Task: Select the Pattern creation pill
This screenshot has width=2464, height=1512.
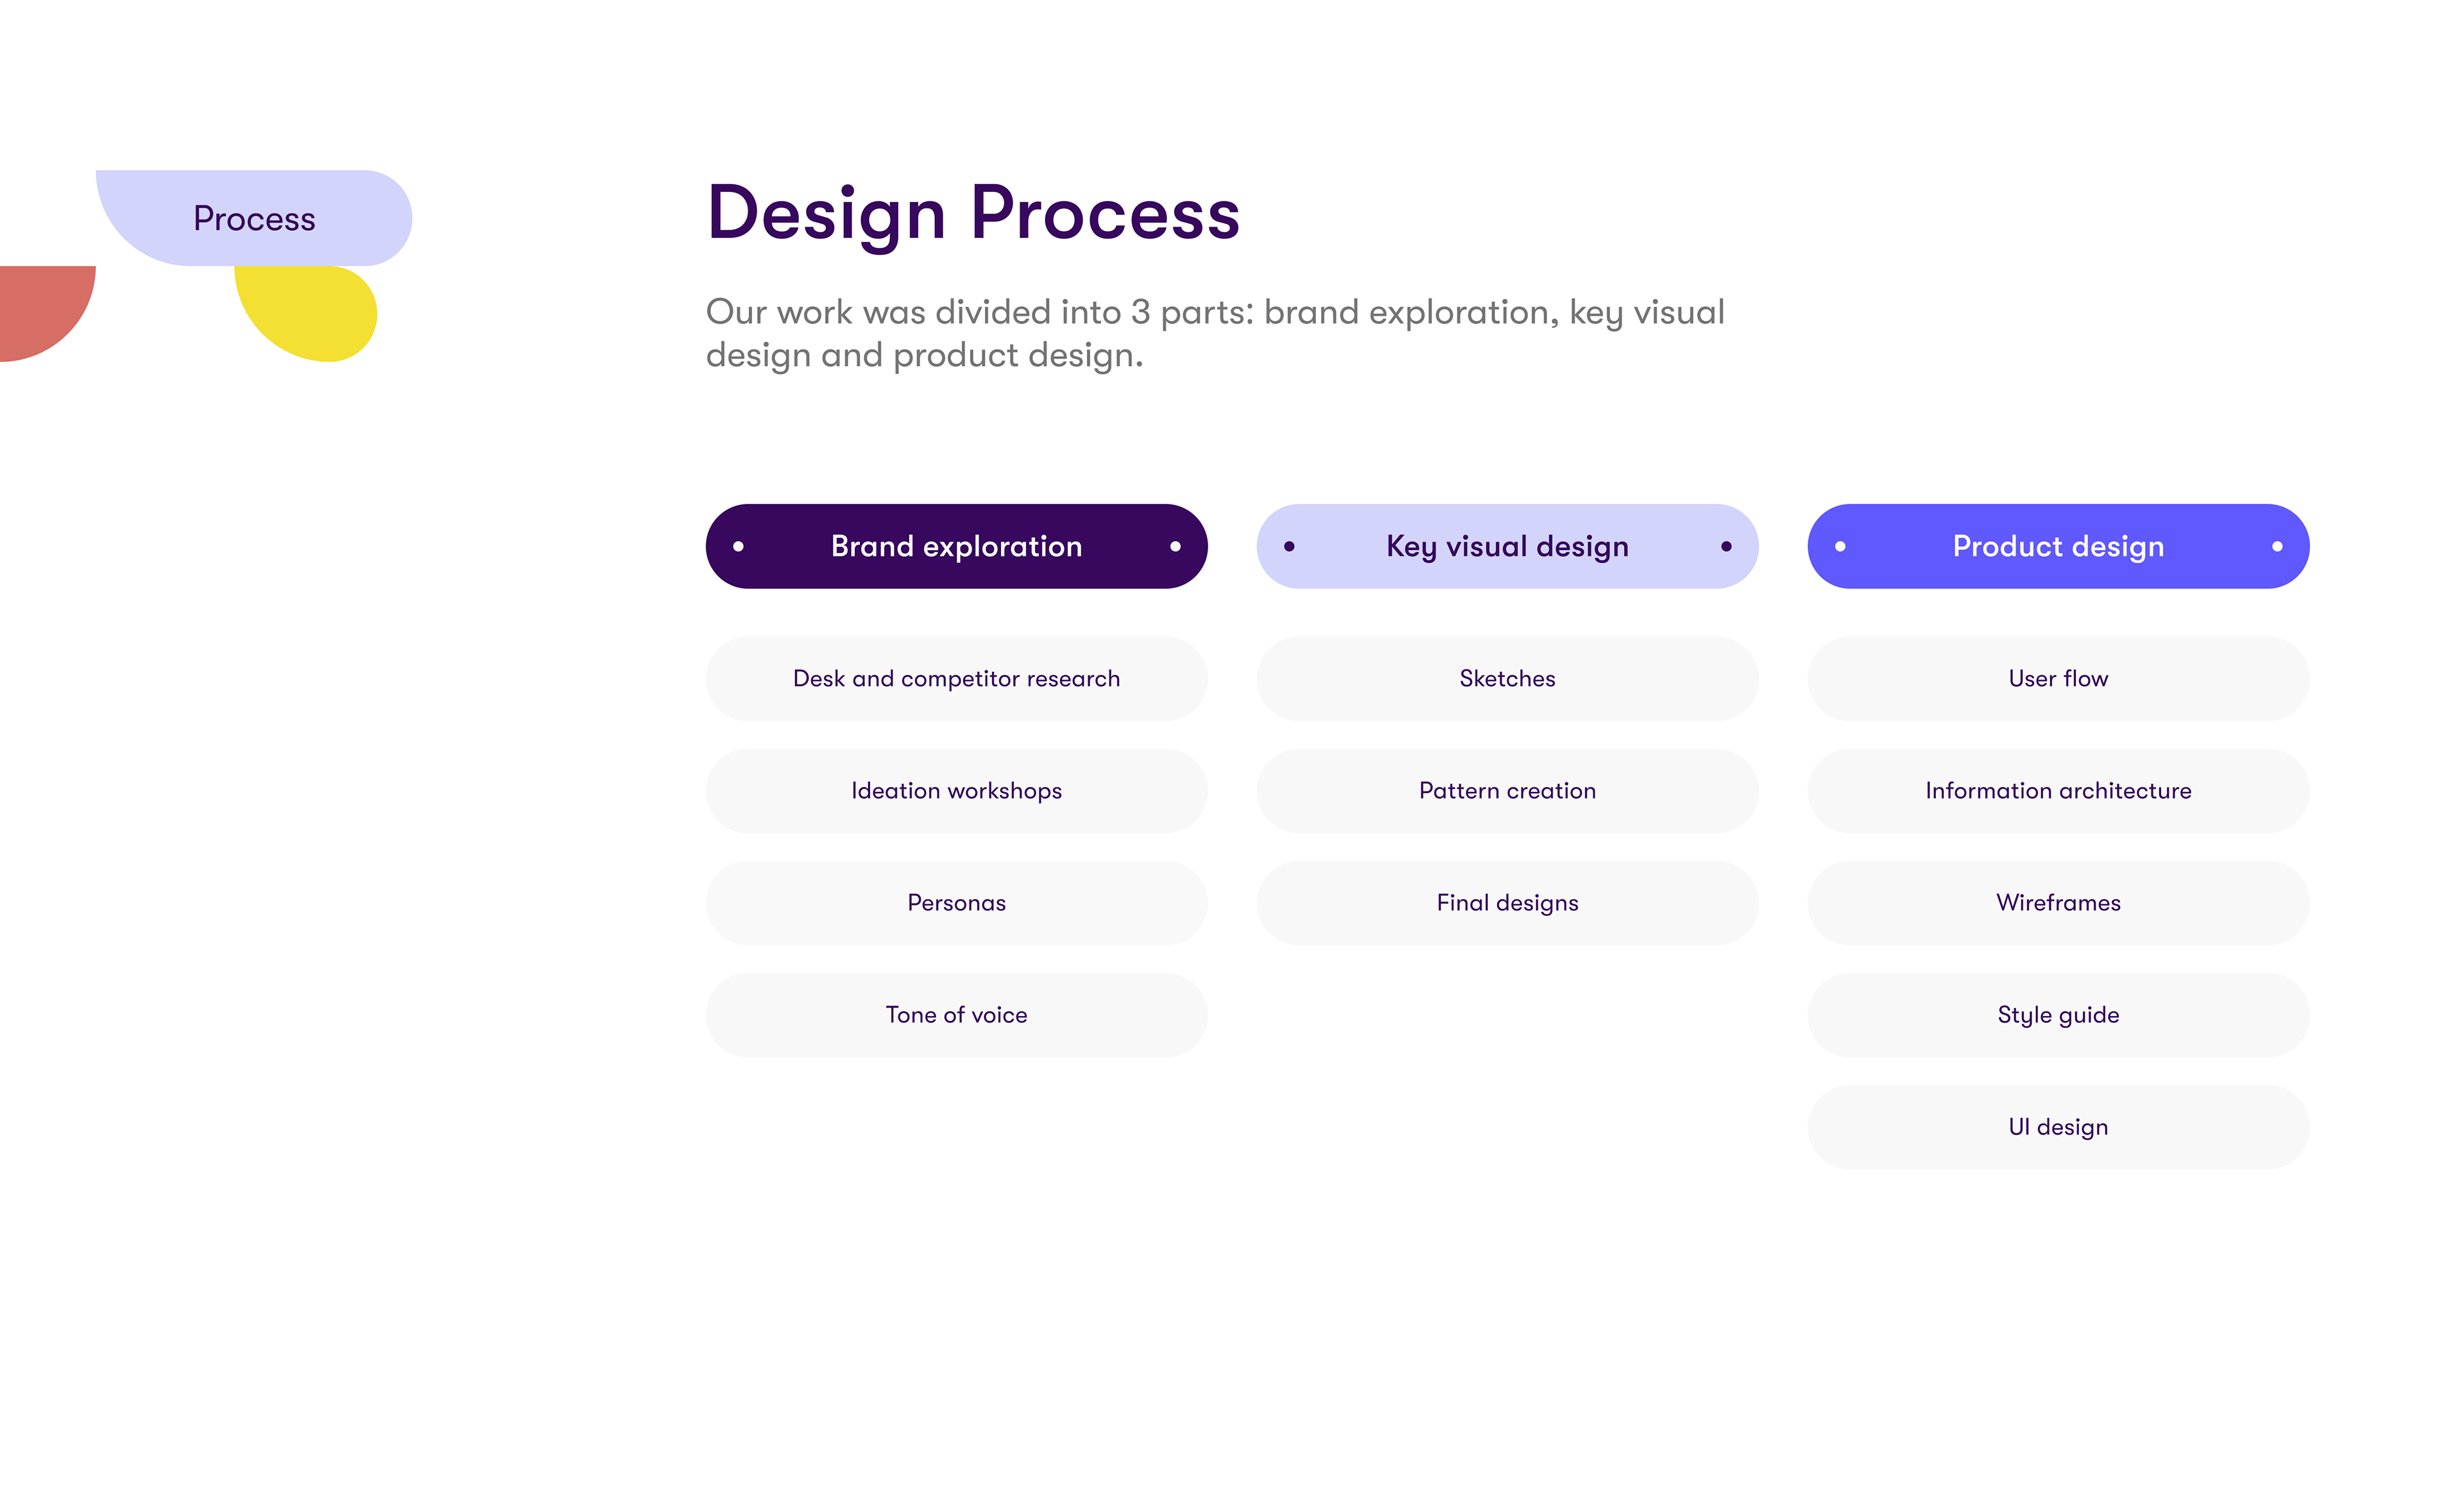Action: [x=1507, y=791]
